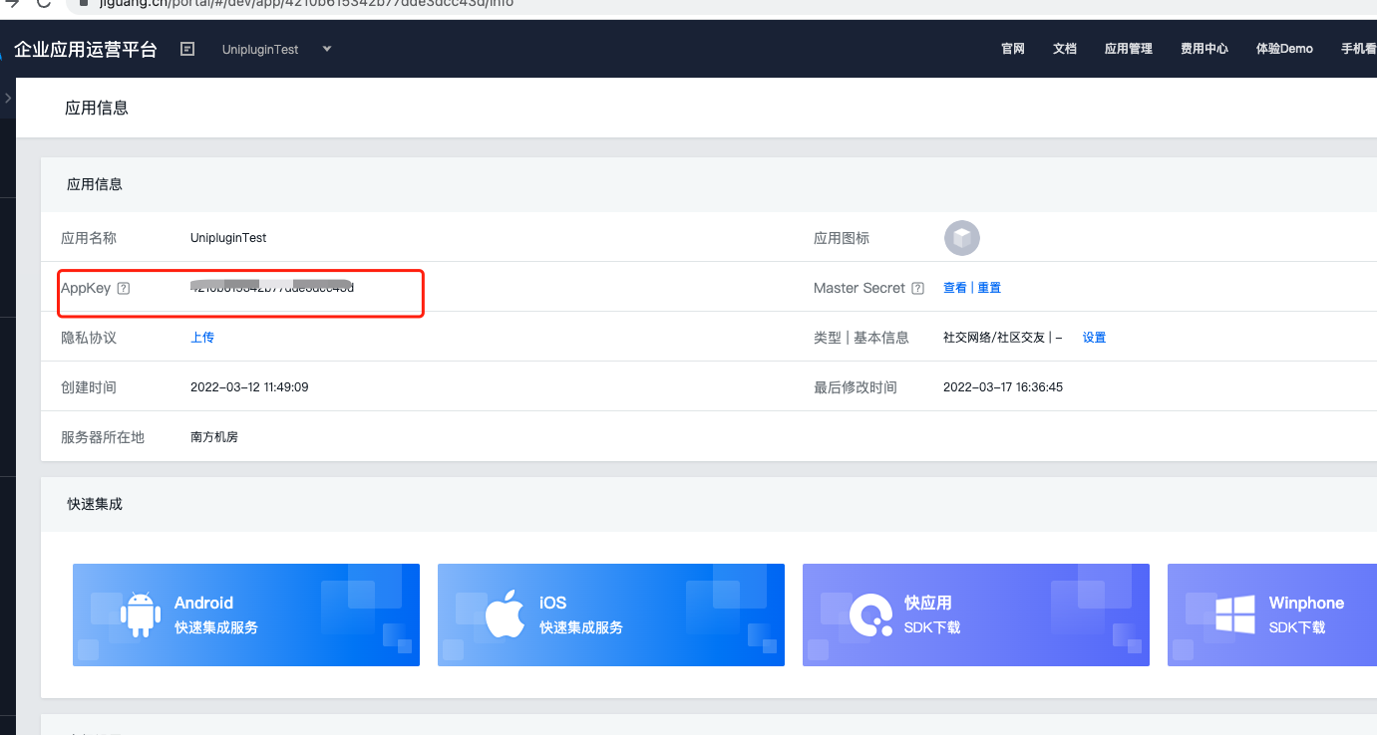Collapse the 快速集成 section header
This screenshot has height=735, width=1377.
point(94,504)
